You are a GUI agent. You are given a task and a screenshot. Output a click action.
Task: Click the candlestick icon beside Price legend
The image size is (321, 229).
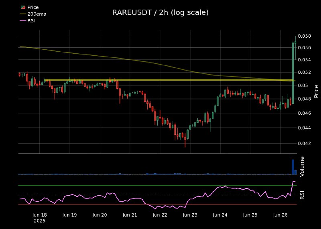[x=23, y=7]
